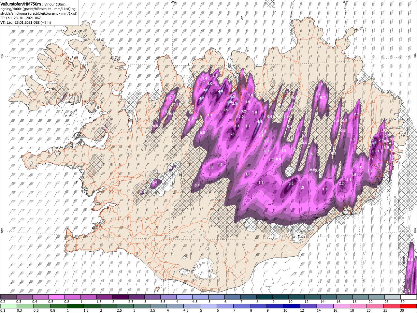Click the Veðurstofan/HM750m map title
The width and height of the screenshot is (417, 313).
(x=21, y=4)
